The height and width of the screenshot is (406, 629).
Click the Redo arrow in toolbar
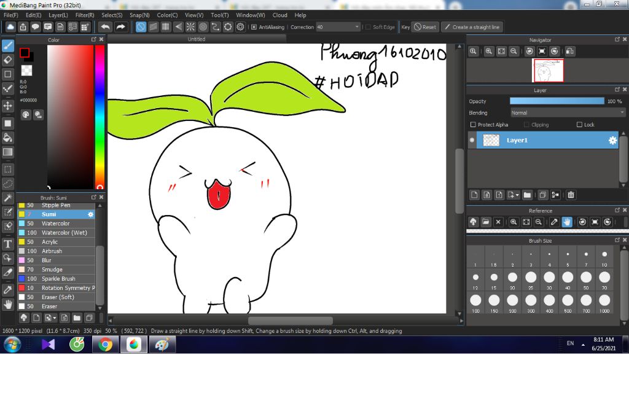point(120,27)
